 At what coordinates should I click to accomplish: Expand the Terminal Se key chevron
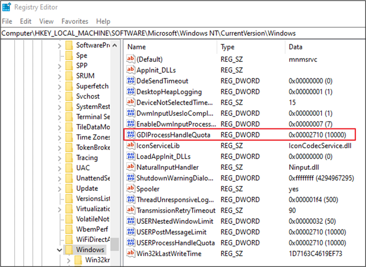click(x=60, y=118)
